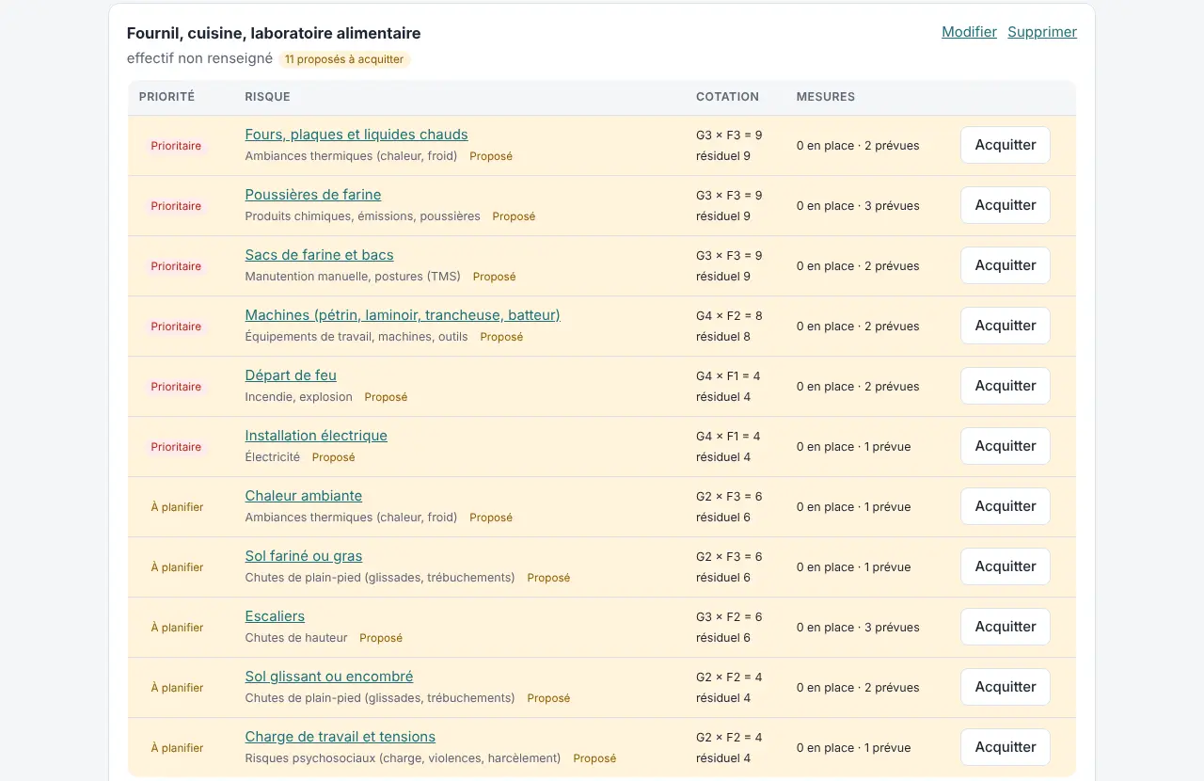Viewport: 1204px width, 781px height.
Task: Open the Installation électrique risk
Action: click(316, 436)
